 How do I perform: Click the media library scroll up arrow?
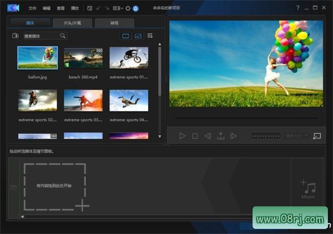coord(160,44)
